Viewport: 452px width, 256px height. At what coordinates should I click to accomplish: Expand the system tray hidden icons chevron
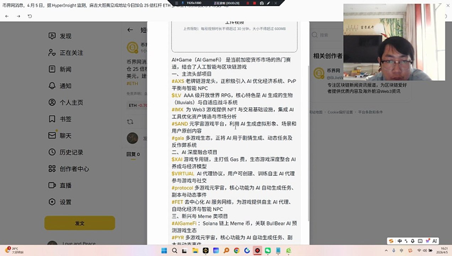[387, 251]
